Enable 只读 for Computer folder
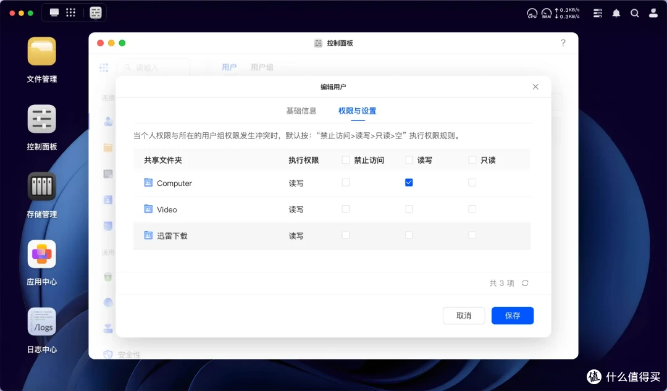Viewport: 667px width, 391px height. point(472,182)
